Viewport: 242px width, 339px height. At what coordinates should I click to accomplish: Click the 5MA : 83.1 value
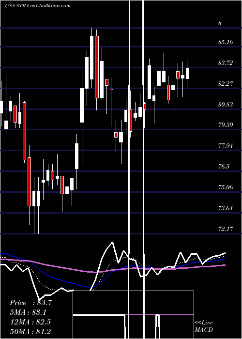click(28, 312)
